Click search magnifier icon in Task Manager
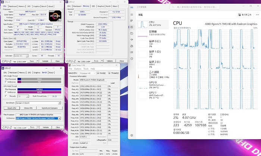The height and width of the screenshot is (156, 261). [173, 7]
